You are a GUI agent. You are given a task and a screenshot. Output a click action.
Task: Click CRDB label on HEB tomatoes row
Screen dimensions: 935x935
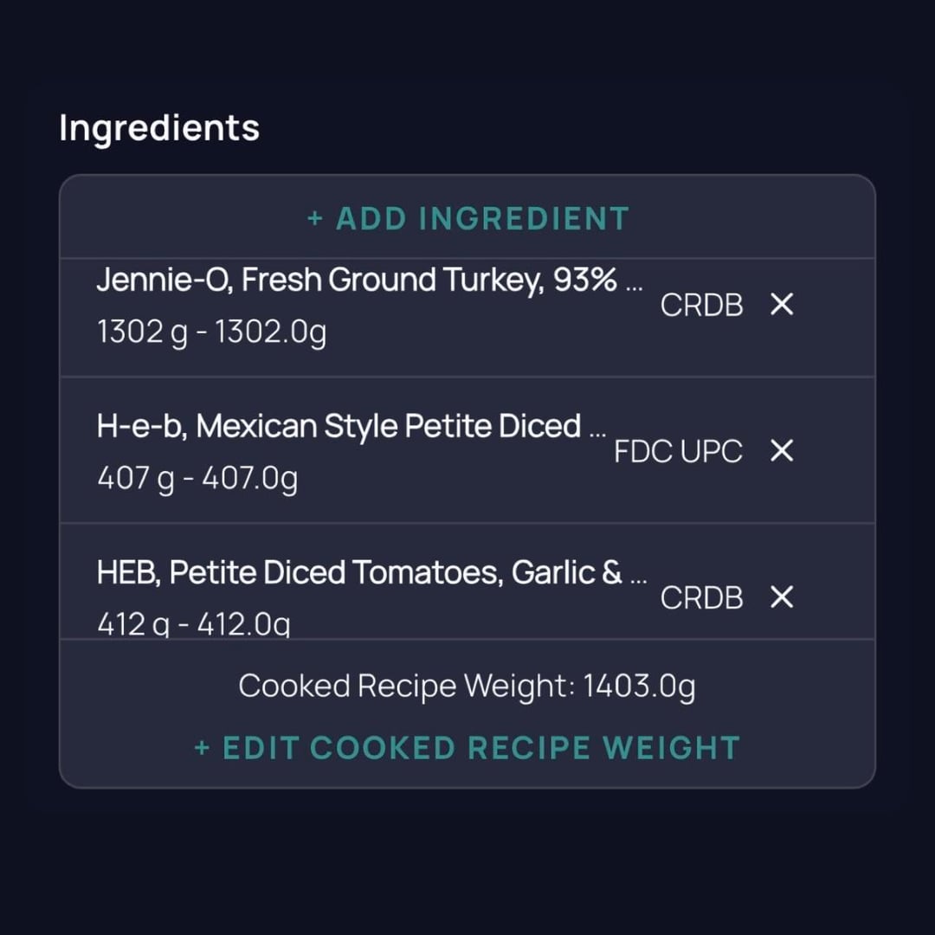point(701,597)
